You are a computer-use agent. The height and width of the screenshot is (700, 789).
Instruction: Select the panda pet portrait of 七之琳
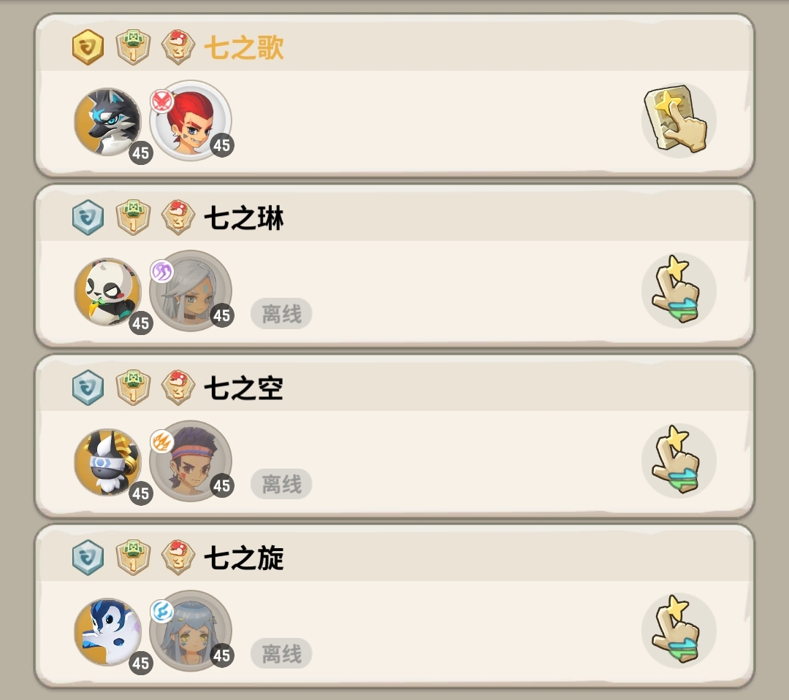tap(107, 292)
